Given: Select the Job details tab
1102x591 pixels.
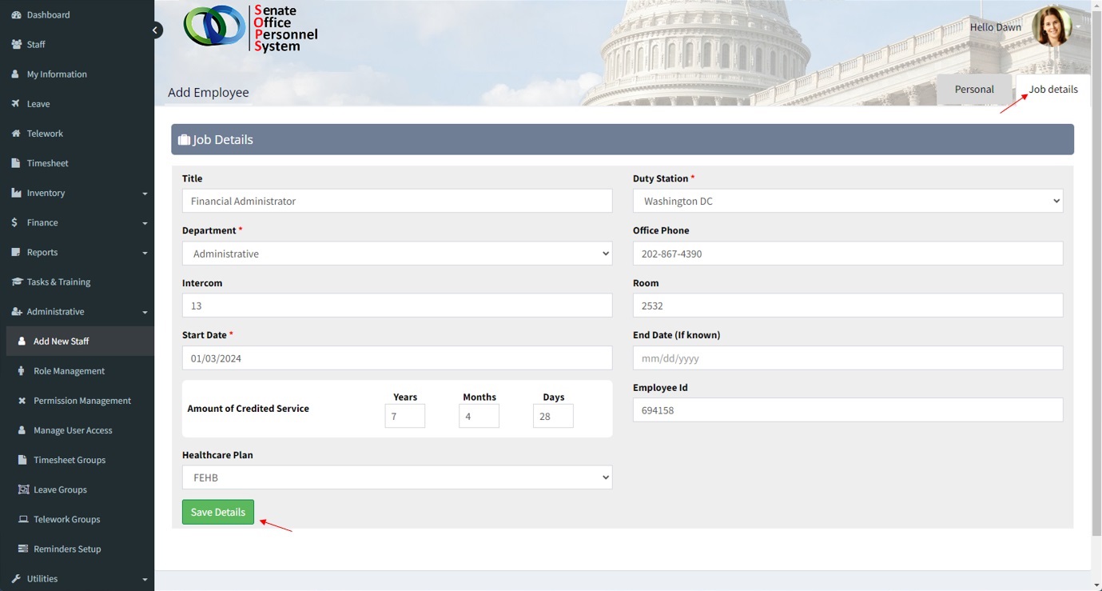Looking at the screenshot, I should pyautogui.click(x=1052, y=90).
